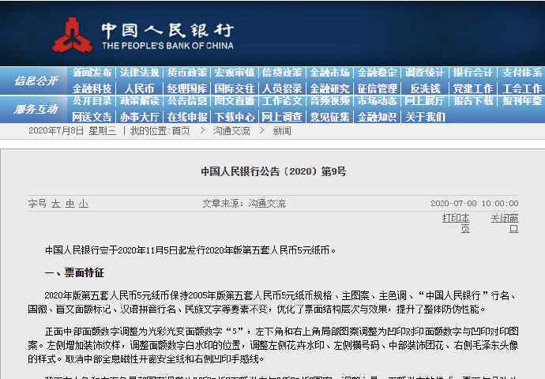The image size is (545, 379).
Task: Set font size to 小
Action: point(84,203)
